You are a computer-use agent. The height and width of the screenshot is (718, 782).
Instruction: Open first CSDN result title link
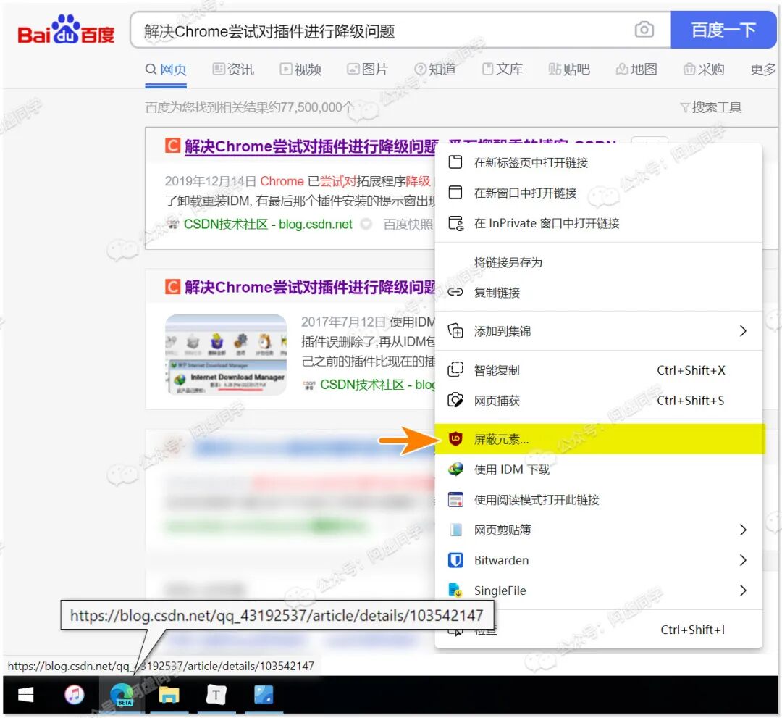click(311, 146)
